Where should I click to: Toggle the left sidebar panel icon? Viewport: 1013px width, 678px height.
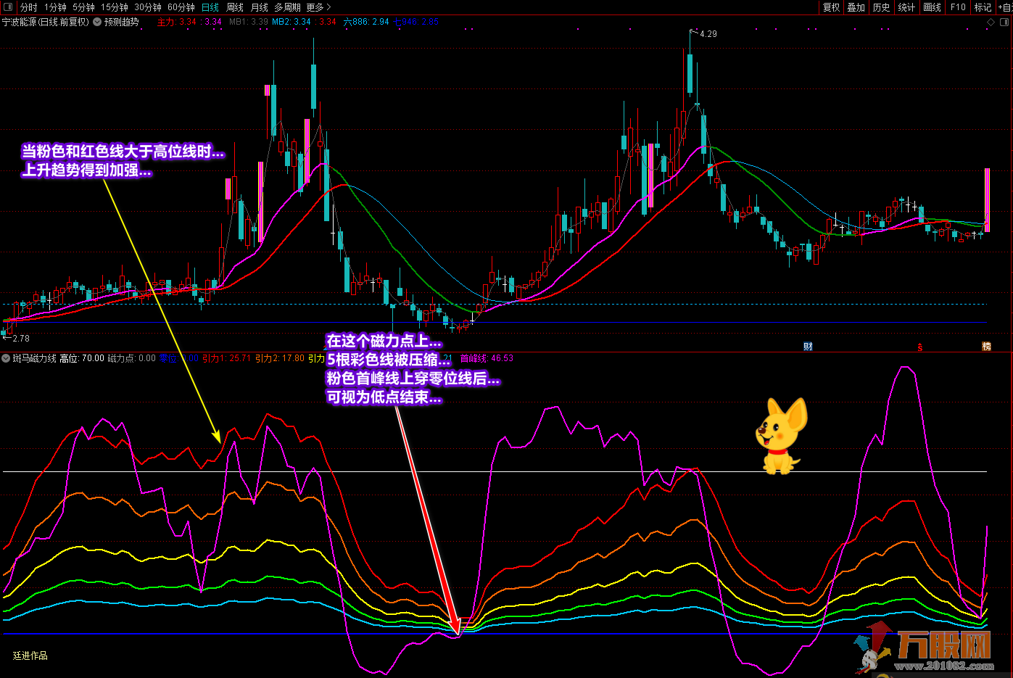point(9,7)
